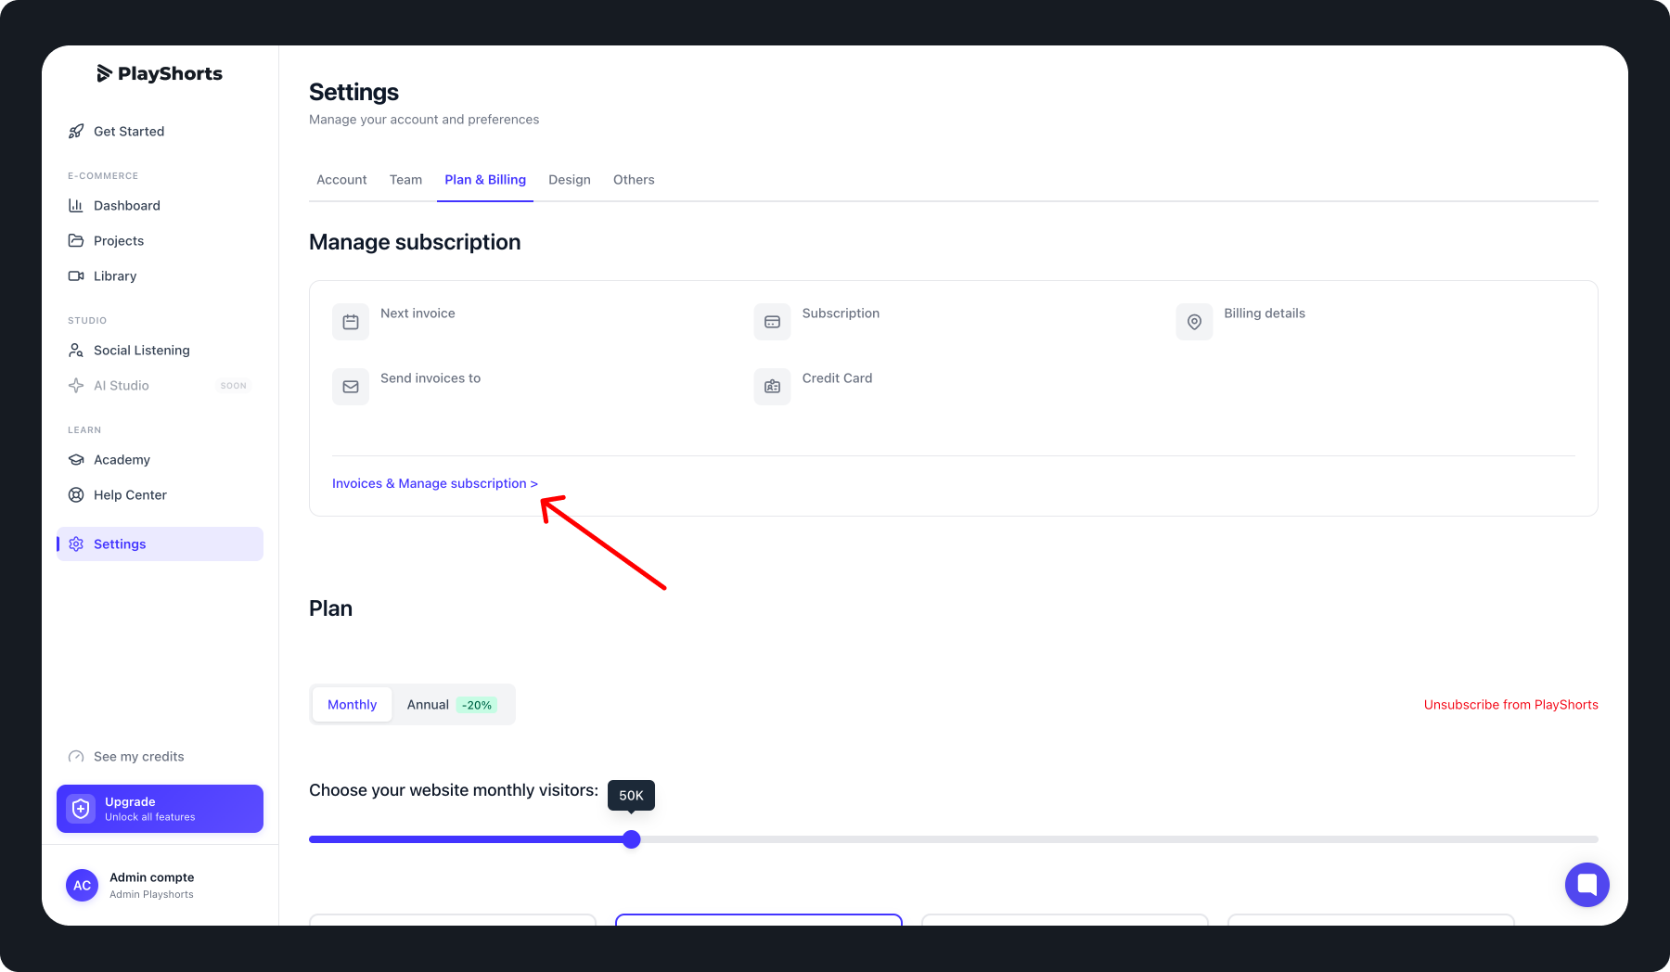The image size is (1670, 972).
Task: Open the Academy page
Action: (x=160, y=460)
